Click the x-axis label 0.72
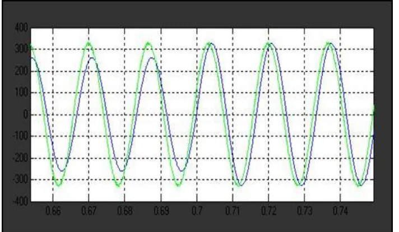The image size is (399, 232). pyautogui.click(x=268, y=211)
